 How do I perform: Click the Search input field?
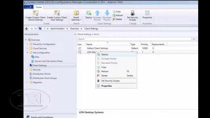point(134,39)
